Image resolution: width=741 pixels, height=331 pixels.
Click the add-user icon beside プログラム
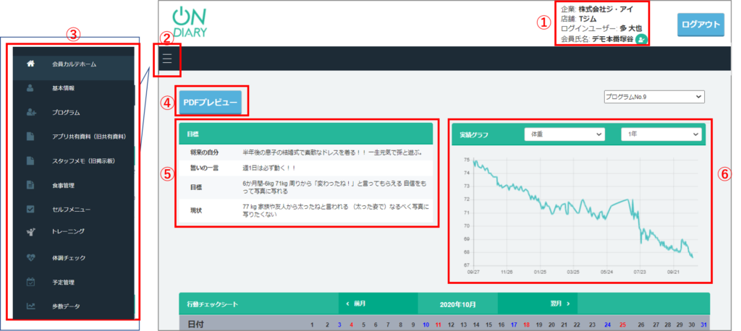(x=30, y=112)
